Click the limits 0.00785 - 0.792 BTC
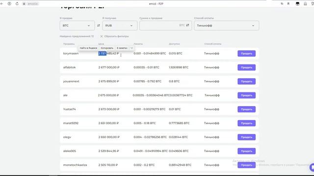Screen dimensions: 314x176 (x=147, y=82)
